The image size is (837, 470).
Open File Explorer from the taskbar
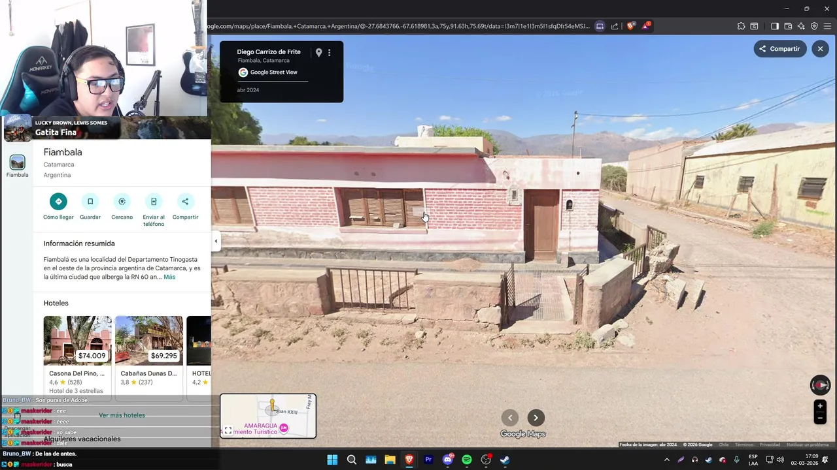pos(390,460)
